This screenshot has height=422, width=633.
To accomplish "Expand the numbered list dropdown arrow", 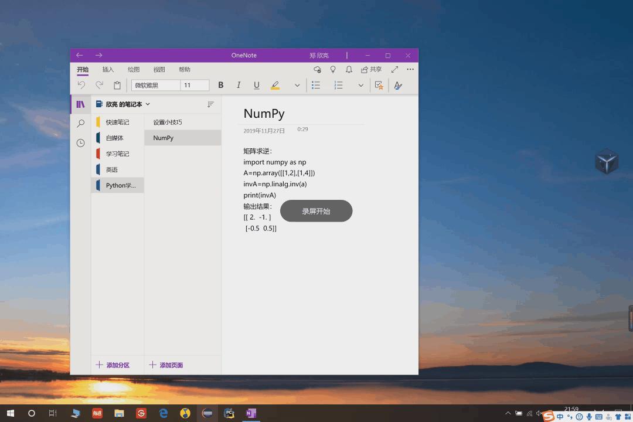I will [361, 85].
